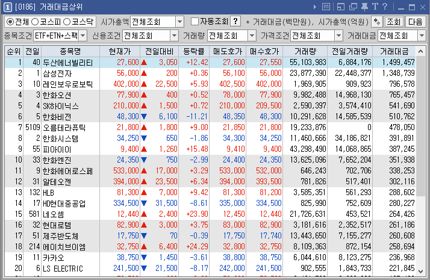
Task: Sort by 거래량 column header
Action: 305,51
